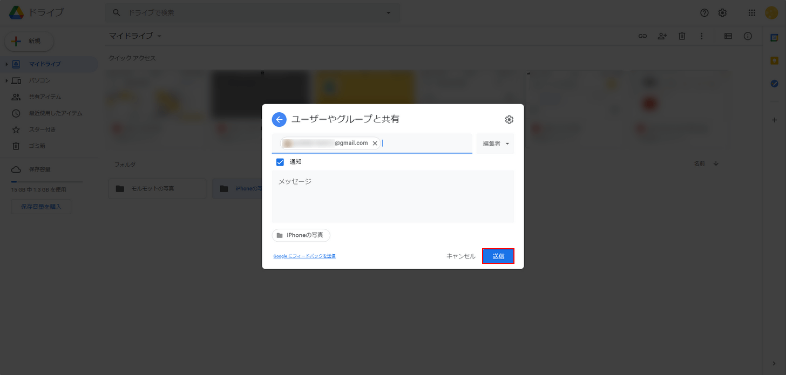Image resolution: width=786 pixels, height=375 pixels.
Task: Open the Drive settings gear in header
Action: 722,13
